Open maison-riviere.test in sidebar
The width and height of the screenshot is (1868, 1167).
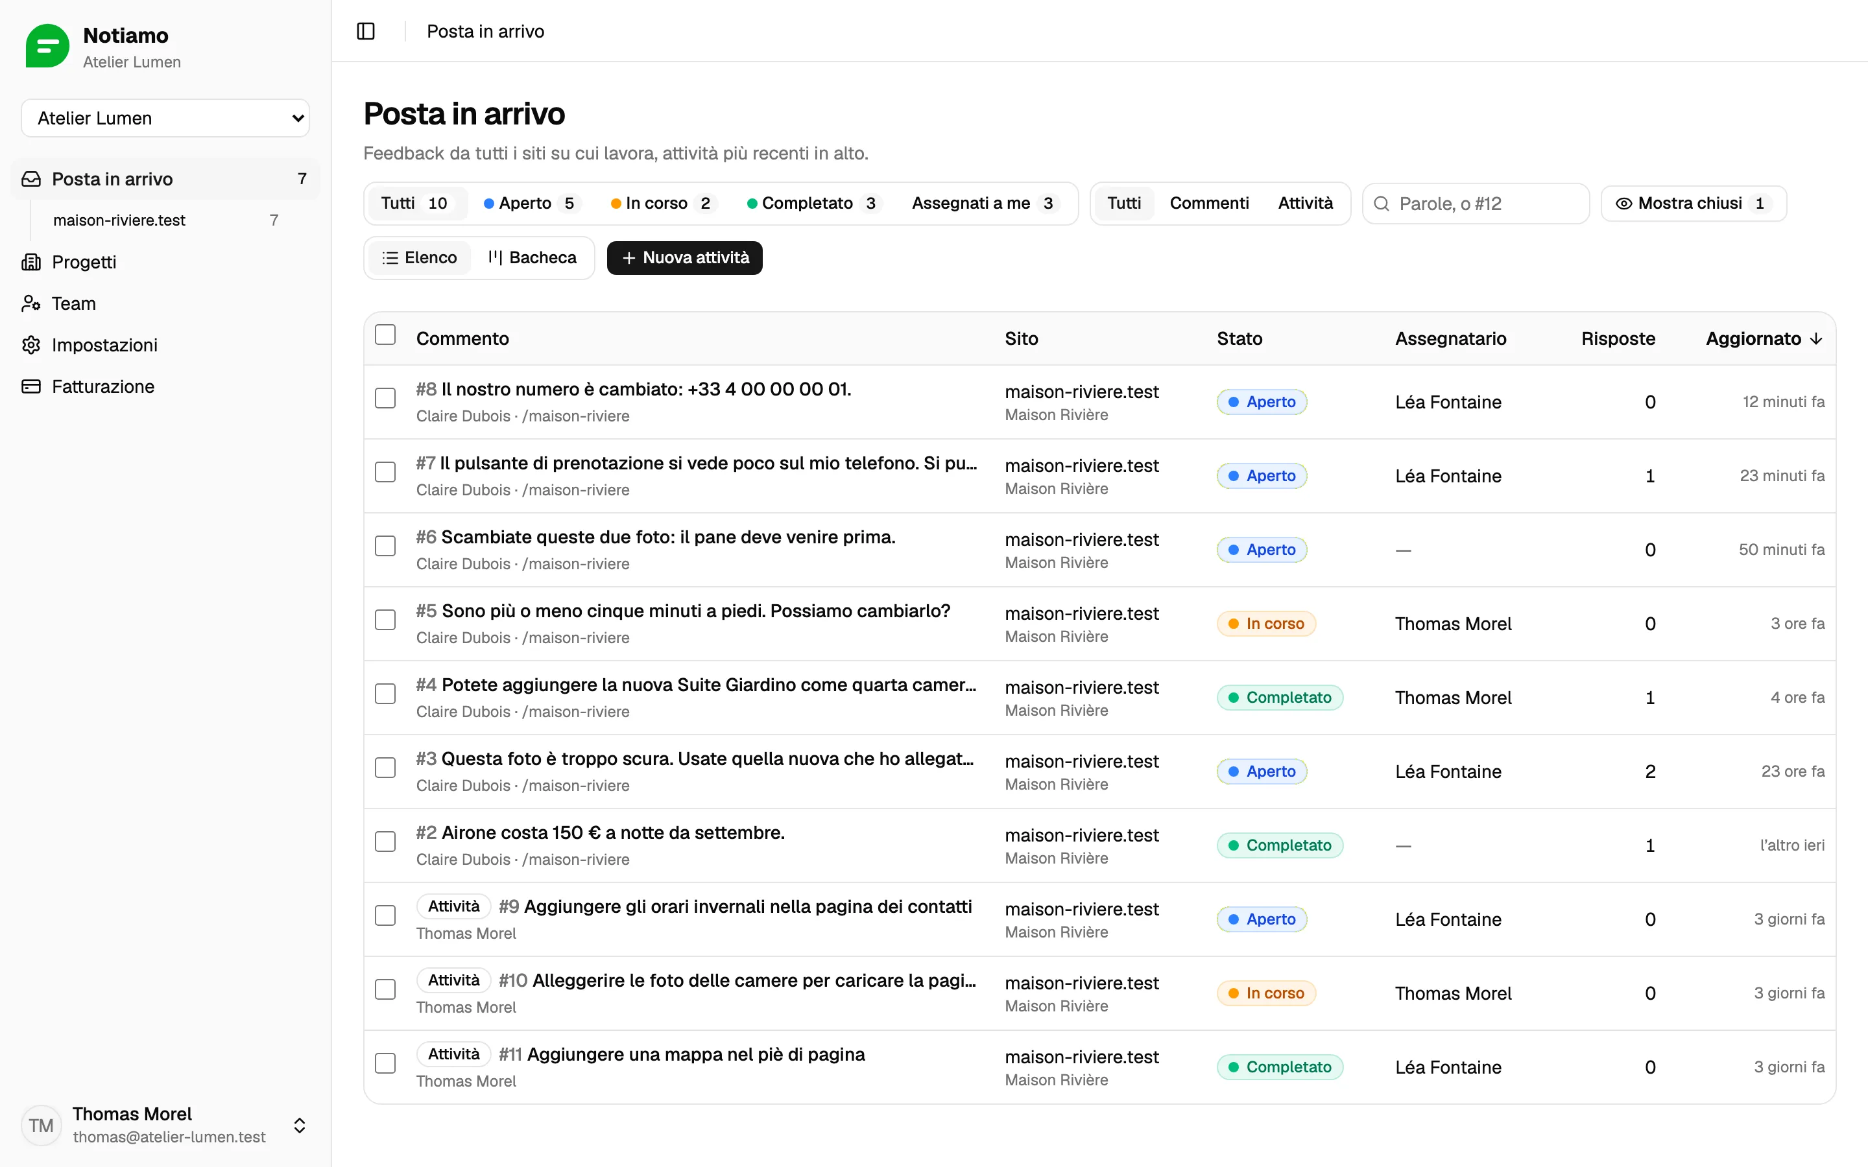coord(165,220)
